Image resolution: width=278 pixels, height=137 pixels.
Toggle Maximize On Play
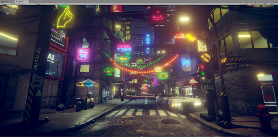coord(246,4)
